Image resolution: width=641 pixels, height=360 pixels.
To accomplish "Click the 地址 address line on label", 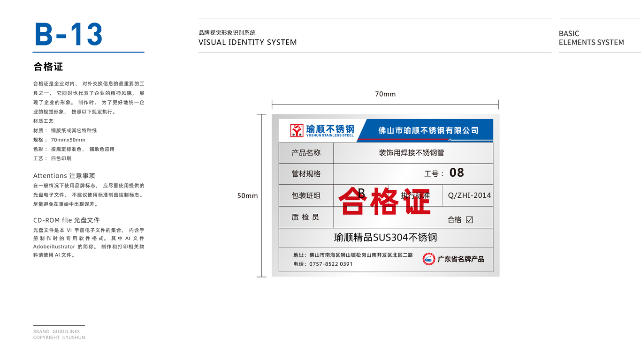I will [x=353, y=255].
